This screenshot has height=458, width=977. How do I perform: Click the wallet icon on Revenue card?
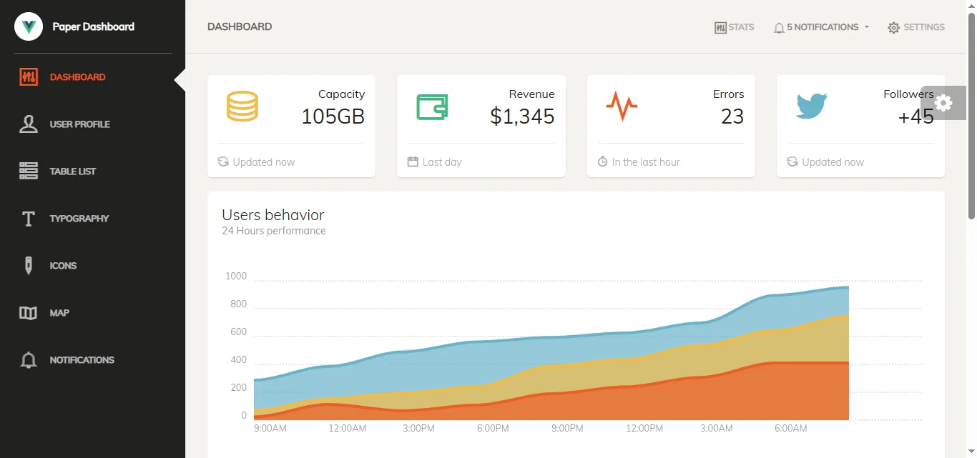tap(433, 106)
